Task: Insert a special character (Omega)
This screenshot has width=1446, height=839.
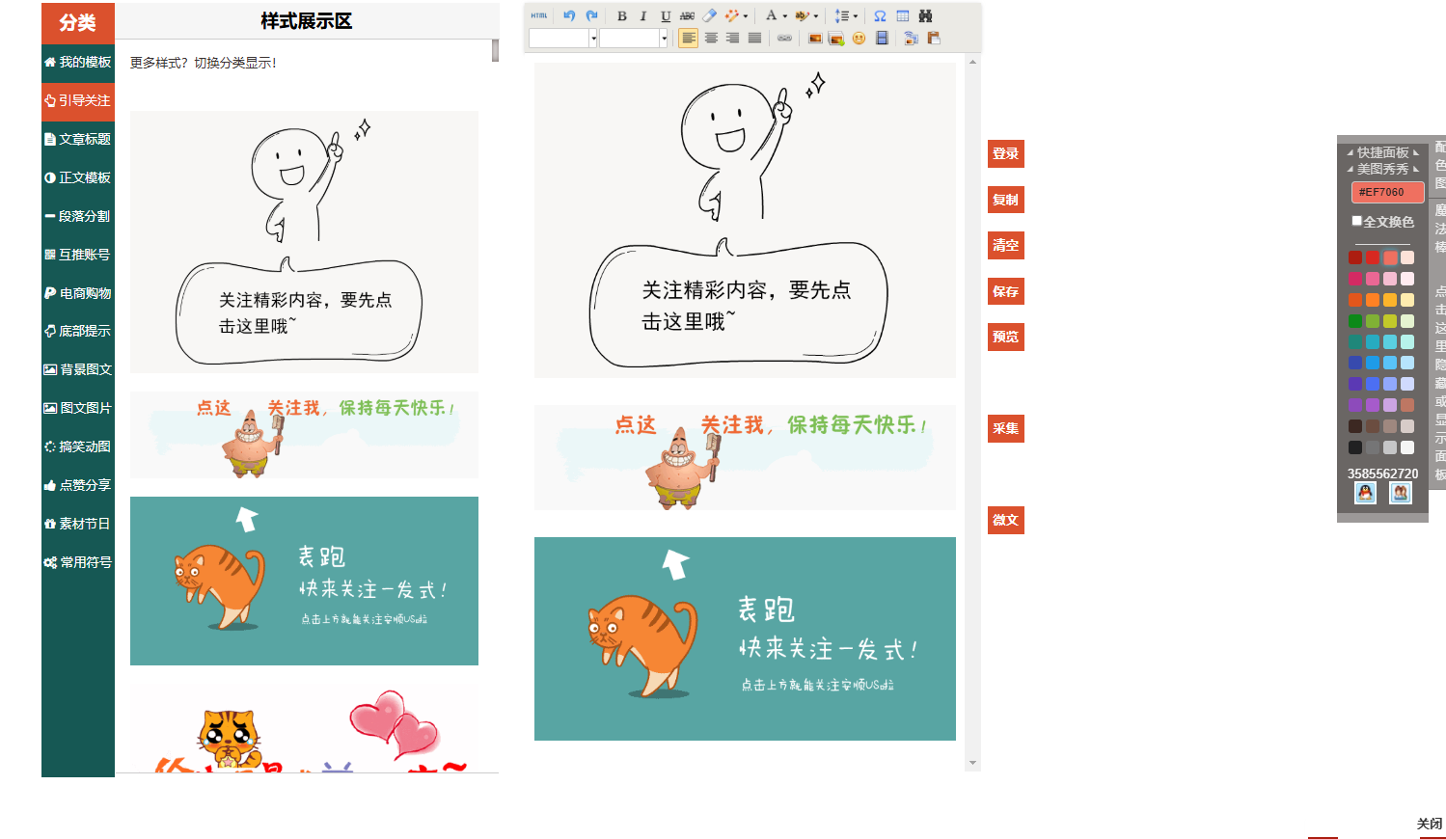Action: pos(880,15)
